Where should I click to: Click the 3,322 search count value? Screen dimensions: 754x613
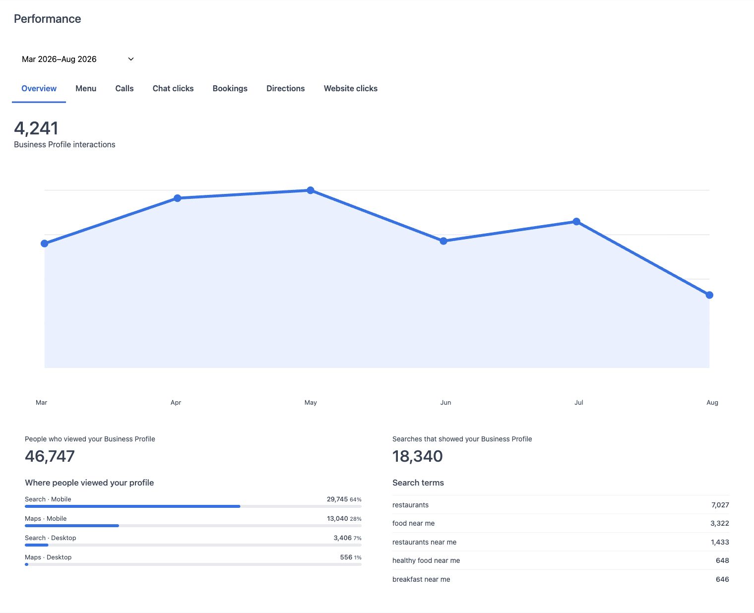[x=720, y=523]
